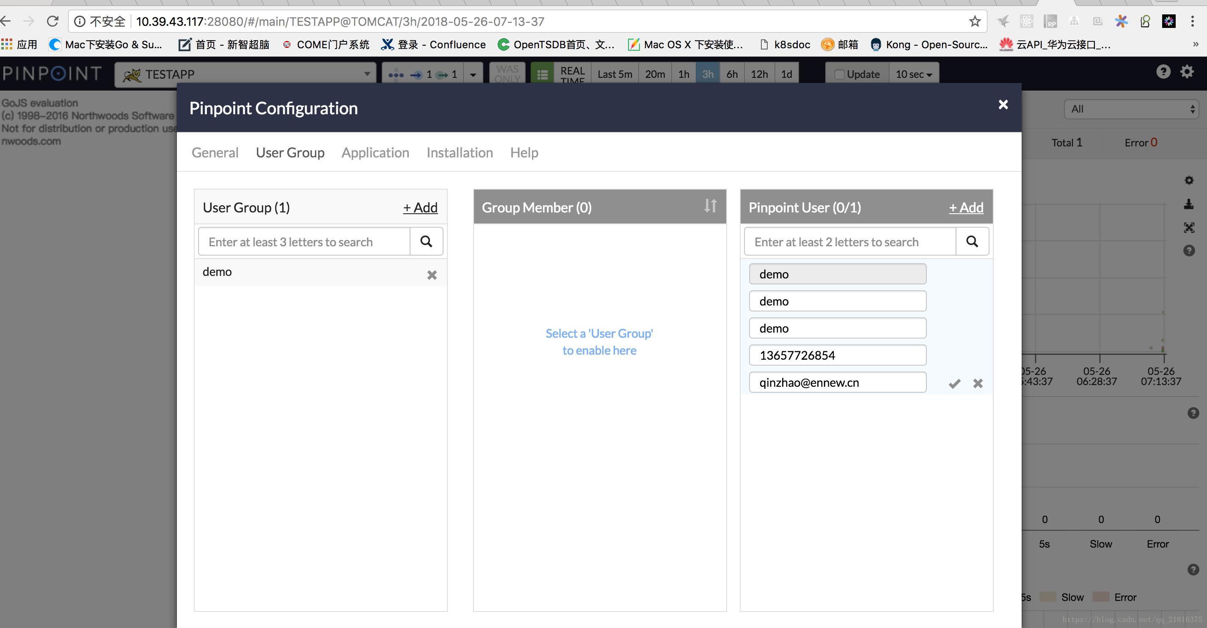The width and height of the screenshot is (1207, 628).
Task: Open Pinpoint help question mark icon
Action: click(x=1163, y=72)
